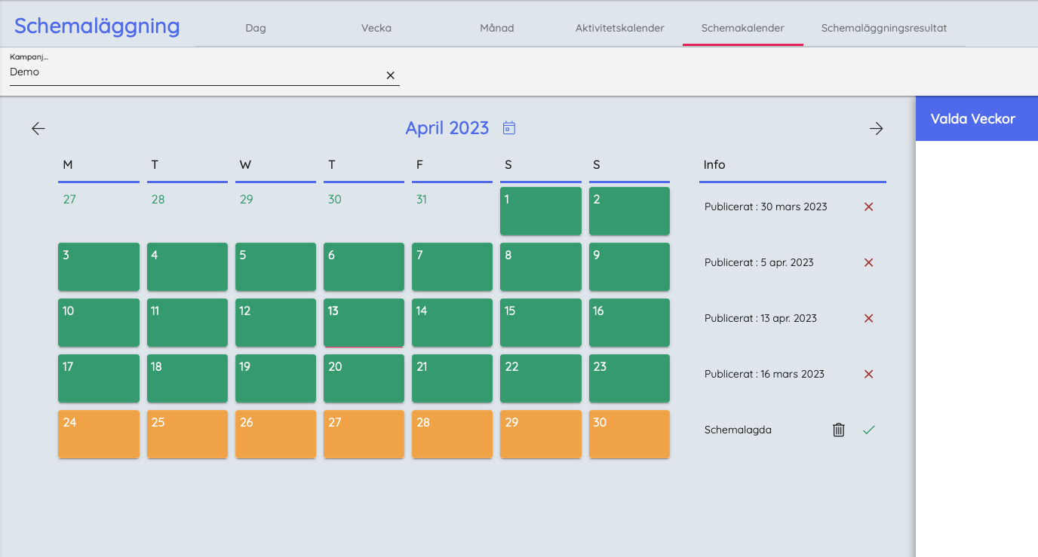Open date picker calendar icon beside April 2023

point(509,128)
